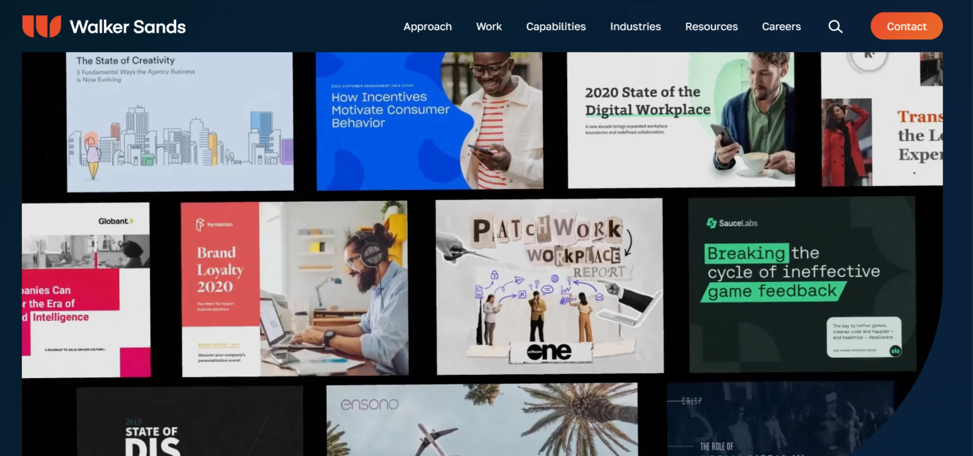Screen dimensions: 973x456
Task: Visit the Careers page
Action: coord(781,27)
